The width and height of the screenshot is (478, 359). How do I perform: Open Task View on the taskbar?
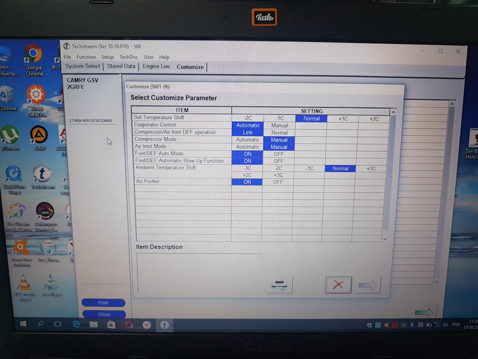58,324
